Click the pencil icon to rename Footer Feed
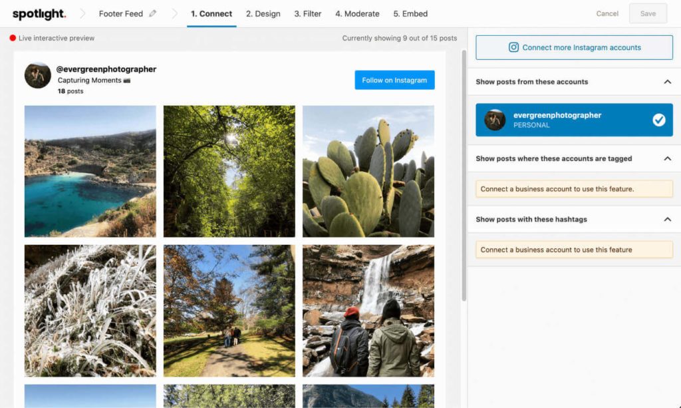 tap(152, 12)
